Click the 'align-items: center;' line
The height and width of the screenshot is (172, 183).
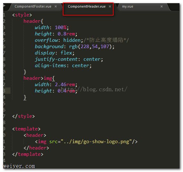click(63, 66)
